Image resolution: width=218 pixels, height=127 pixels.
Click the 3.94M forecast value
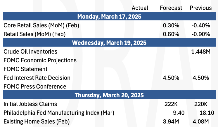pos(171,121)
